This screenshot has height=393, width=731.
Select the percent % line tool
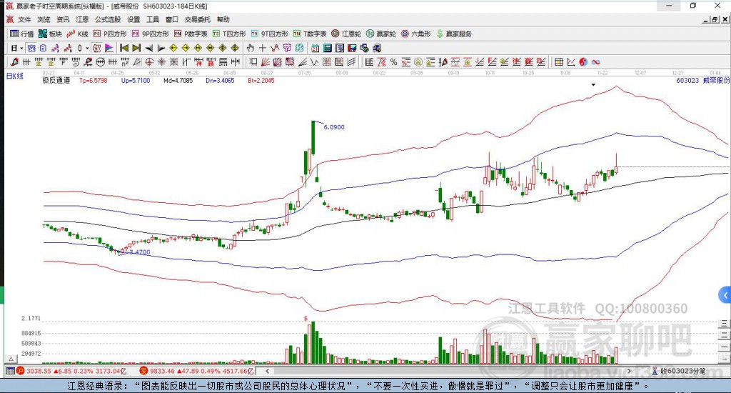coord(393,61)
